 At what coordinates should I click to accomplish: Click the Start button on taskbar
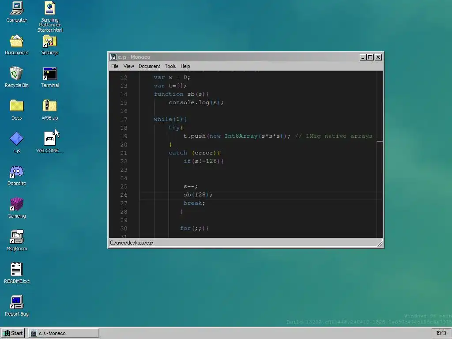coord(13,333)
